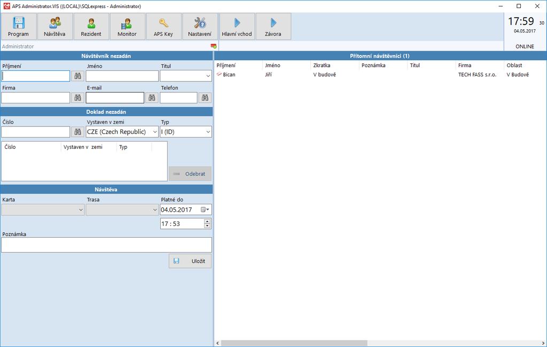Screen dimensions: 547x347
Task: Click the status indicator icon beside Administrator
Action: (x=214, y=46)
